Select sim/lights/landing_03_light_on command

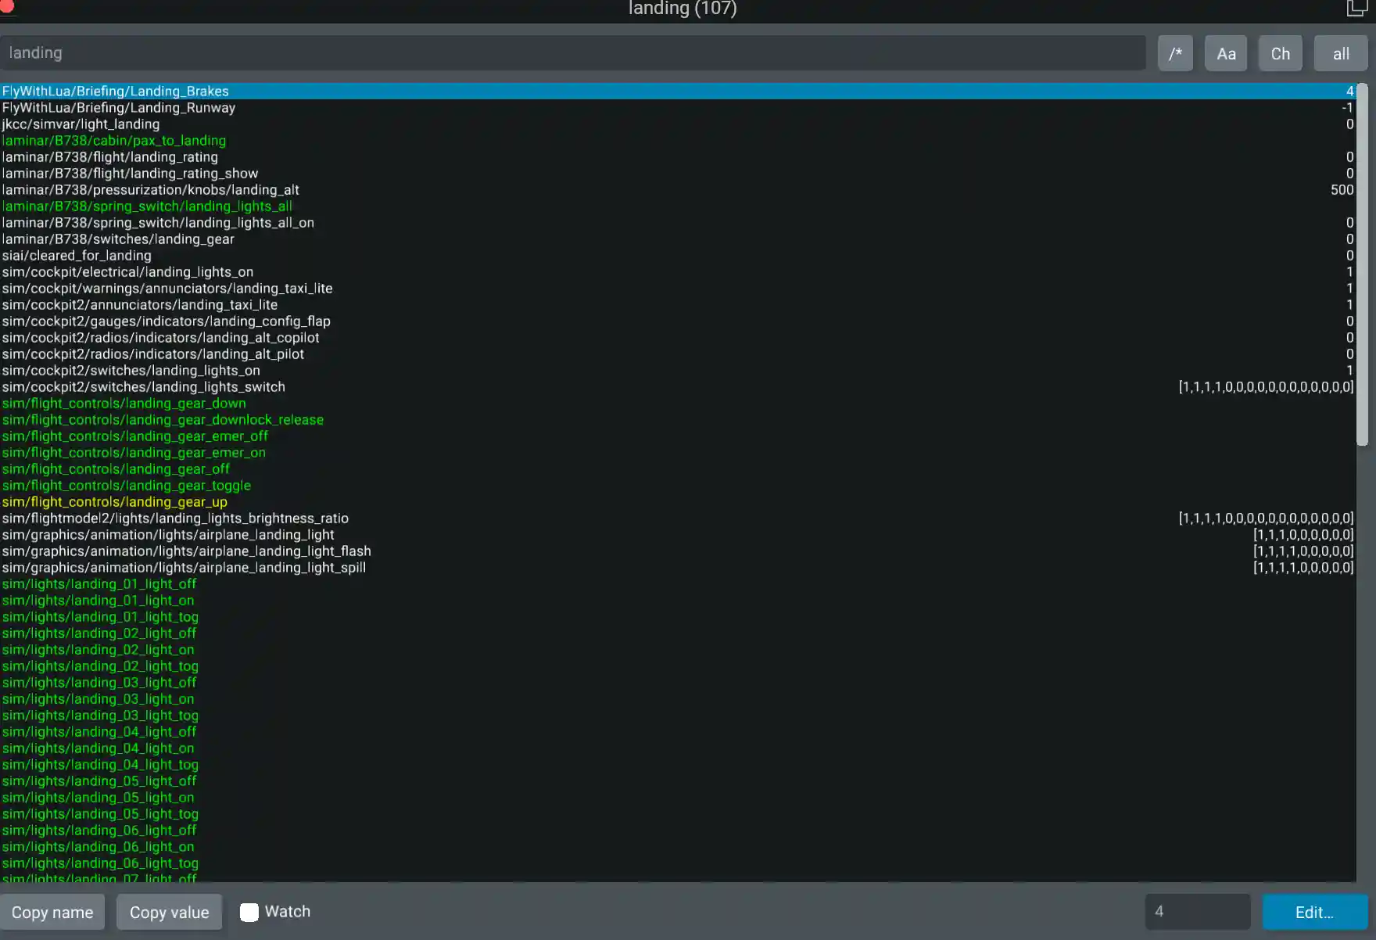tap(678, 698)
